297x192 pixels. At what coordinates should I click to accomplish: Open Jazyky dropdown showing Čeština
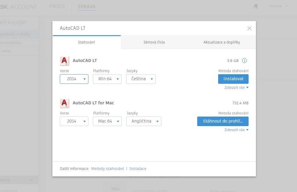click(141, 79)
